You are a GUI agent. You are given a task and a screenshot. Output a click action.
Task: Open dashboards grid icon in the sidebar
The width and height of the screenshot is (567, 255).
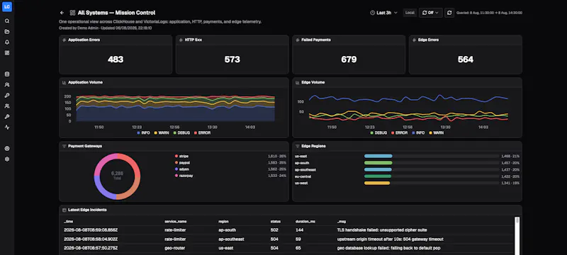(7, 52)
